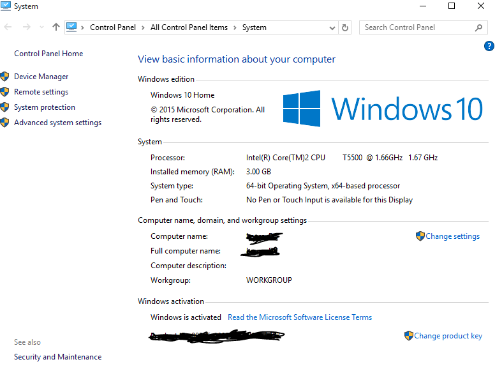Read the Microsoft Software License Terms
The height and width of the screenshot is (371, 495).
(300, 317)
